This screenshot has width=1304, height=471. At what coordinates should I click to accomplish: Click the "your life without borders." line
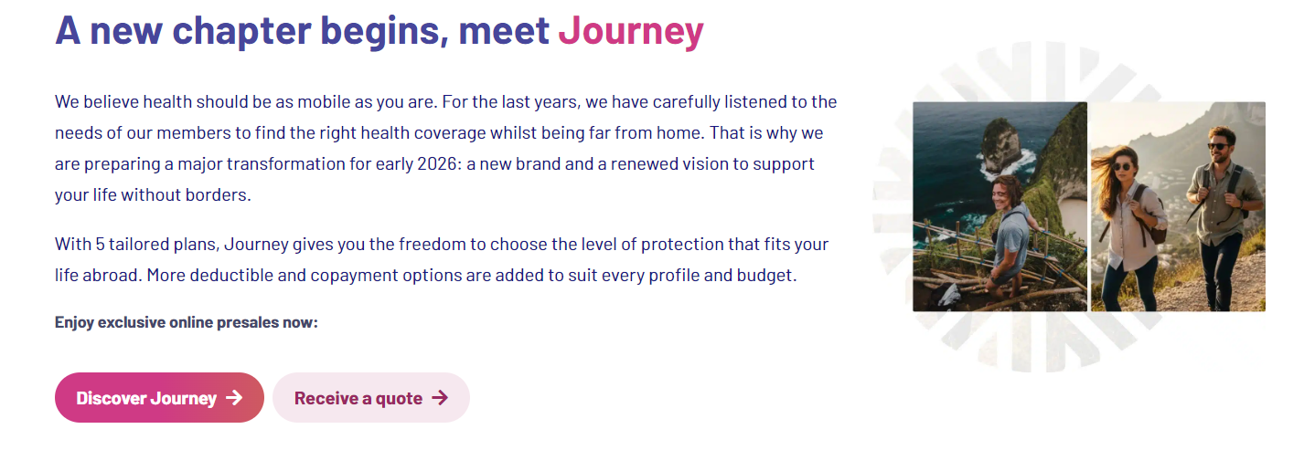153,194
